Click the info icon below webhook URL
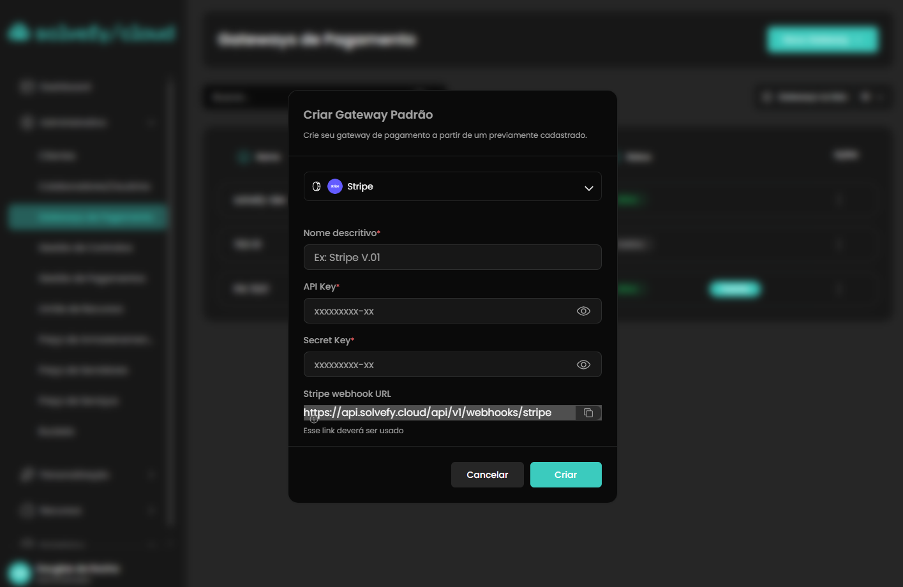This screenshot has width=903, height=587. (x=314, y=420)
